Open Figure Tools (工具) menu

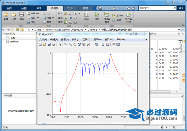(87, 40)
